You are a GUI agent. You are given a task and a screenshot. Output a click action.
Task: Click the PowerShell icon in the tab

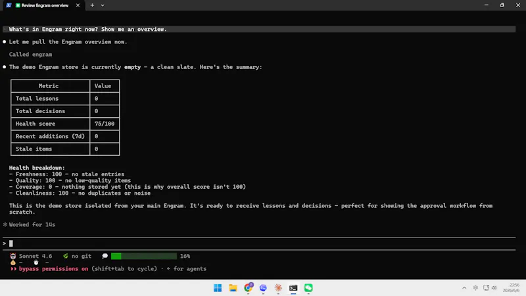[x=9, y=5]
